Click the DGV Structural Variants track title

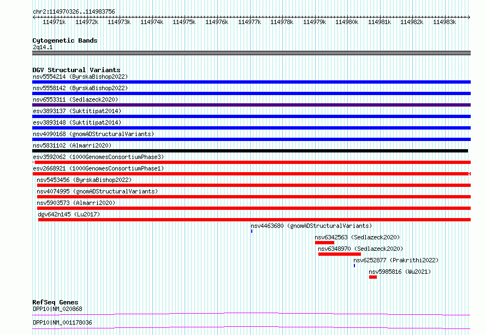[76, 70]
